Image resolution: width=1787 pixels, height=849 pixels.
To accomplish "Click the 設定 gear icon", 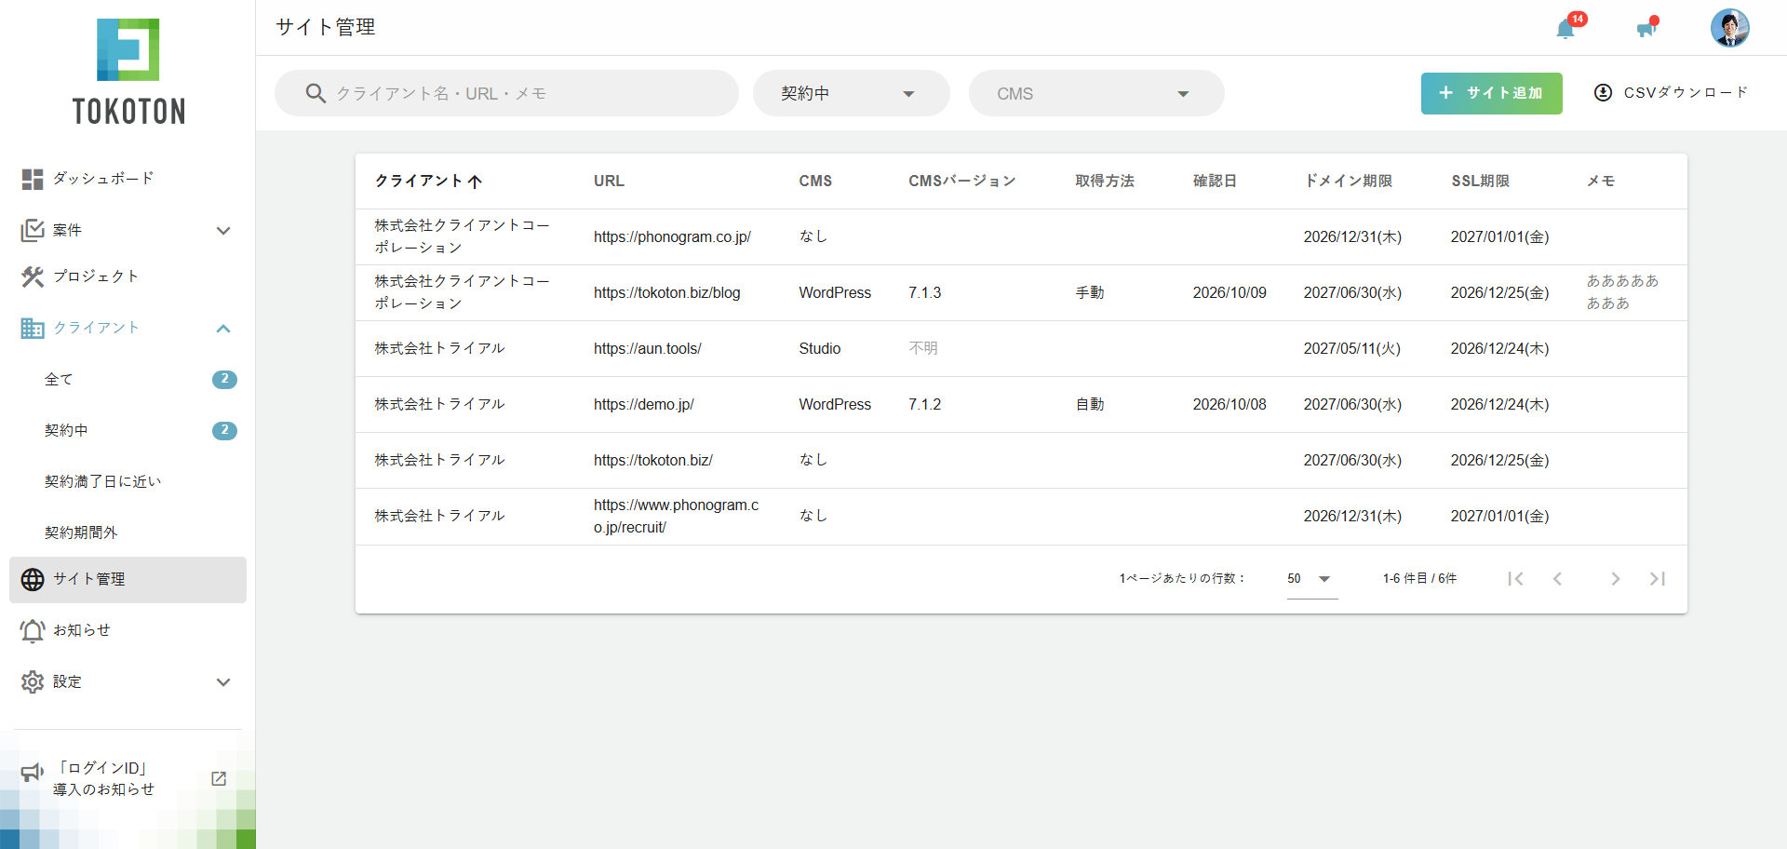I will click(33, 681).
